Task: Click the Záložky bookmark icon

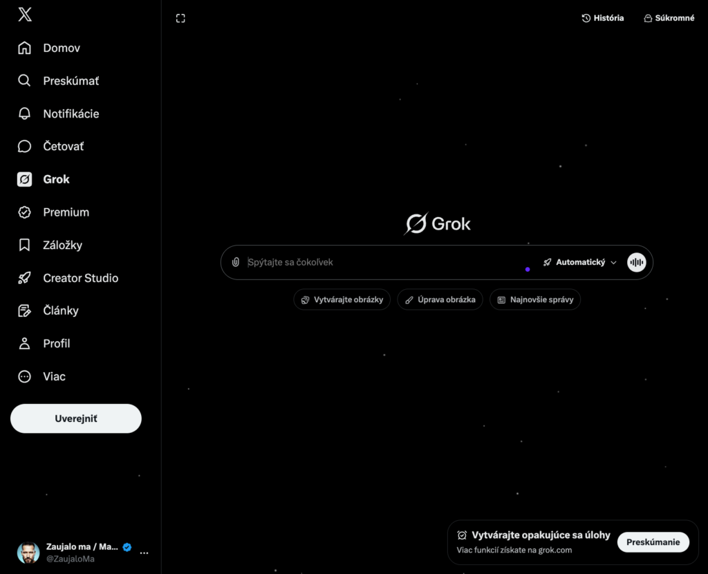Action: [x=24, y=245]
